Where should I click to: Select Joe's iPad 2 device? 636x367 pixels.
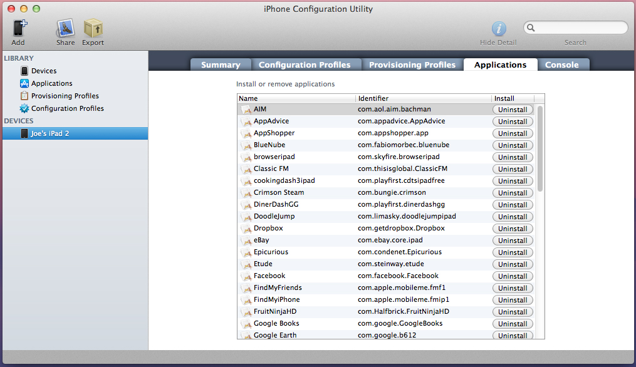pyautogui.click(x=75, y=133)
